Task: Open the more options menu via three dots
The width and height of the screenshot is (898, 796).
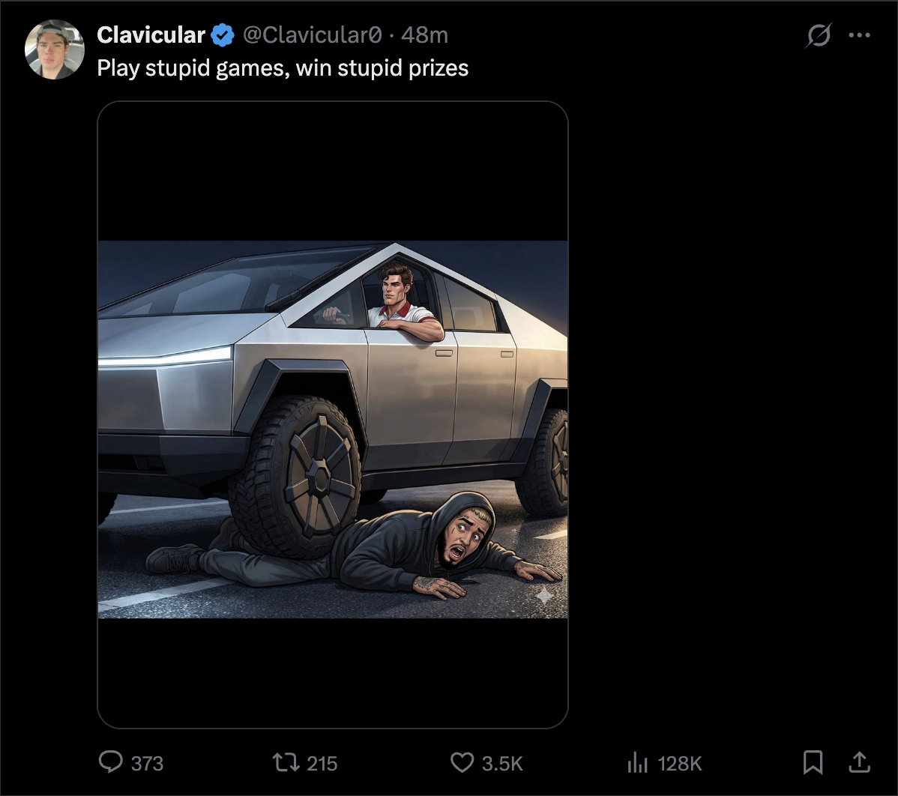Action: [860, 34]
